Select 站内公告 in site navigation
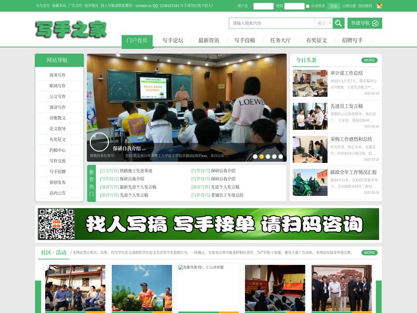 (58, 193)
